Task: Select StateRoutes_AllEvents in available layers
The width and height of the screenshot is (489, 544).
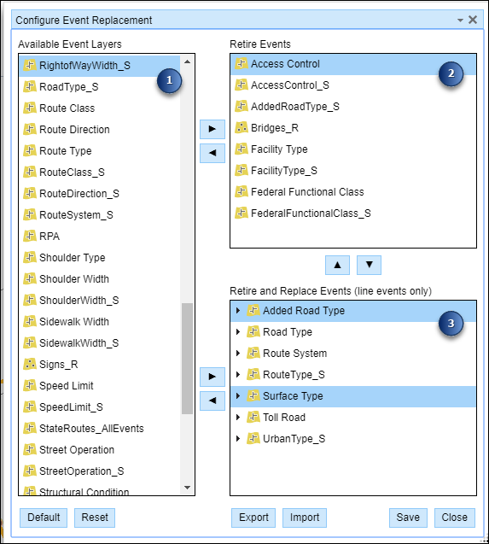Action: tap(100, 428)
